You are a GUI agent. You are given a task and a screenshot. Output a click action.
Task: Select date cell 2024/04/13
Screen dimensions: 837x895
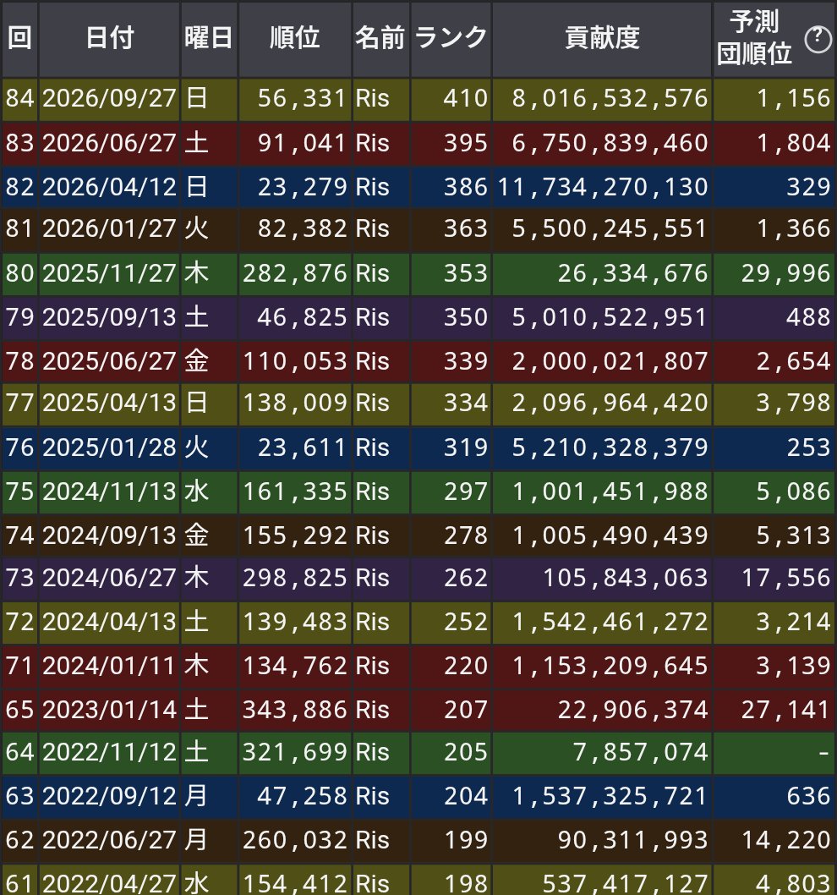click(x=109, y=622)
